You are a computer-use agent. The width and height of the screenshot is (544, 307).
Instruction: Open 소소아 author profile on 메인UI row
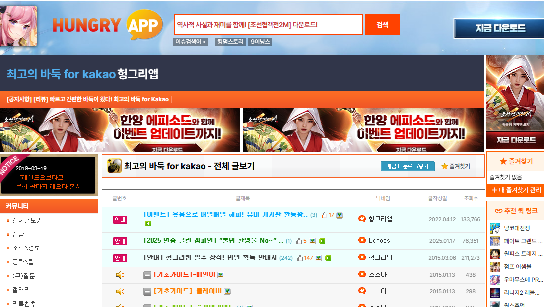[377, 274]
